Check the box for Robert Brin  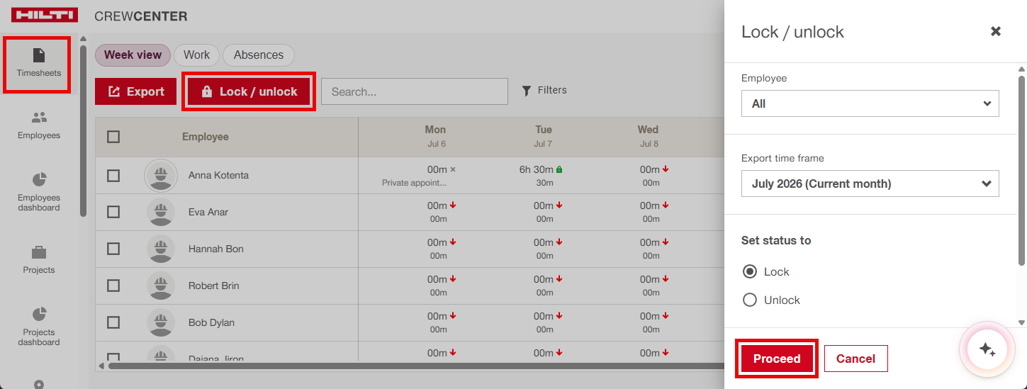[113, 286]
